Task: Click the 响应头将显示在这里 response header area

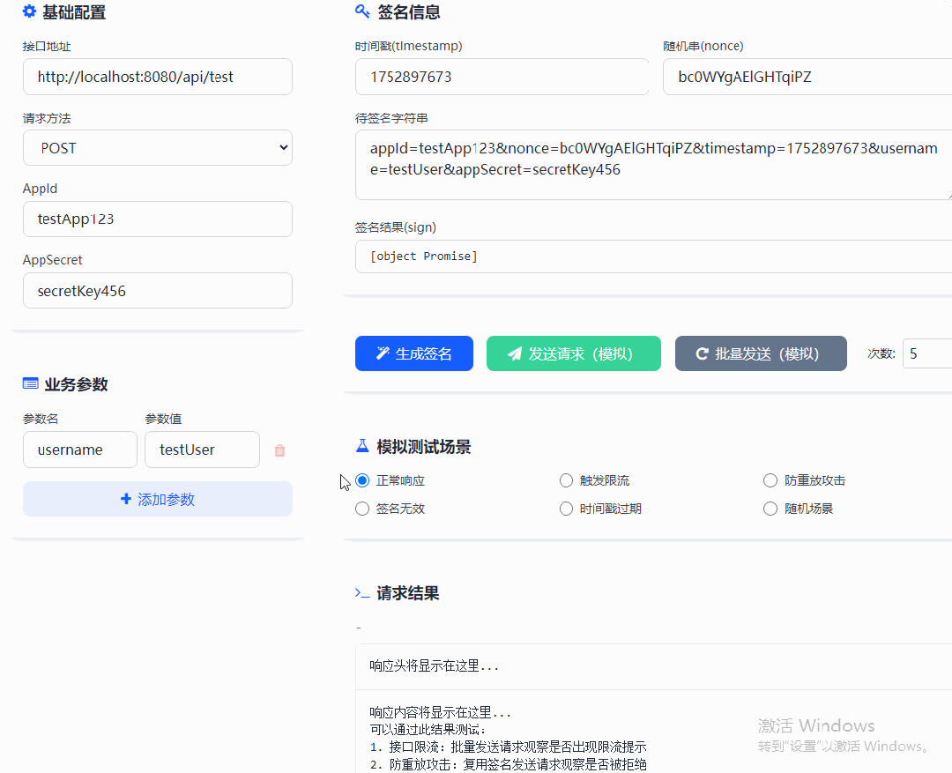Action: (x=653, y=666)
